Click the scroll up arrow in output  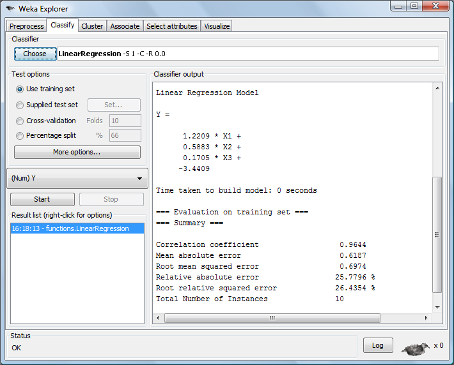[x=437, y=88]
